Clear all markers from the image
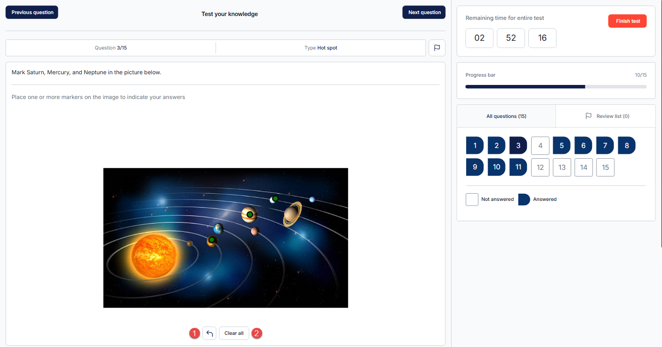 [x=234, y=333]
